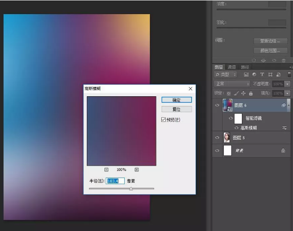Click the zoom in plus button in preview

[x=137, y=170]
